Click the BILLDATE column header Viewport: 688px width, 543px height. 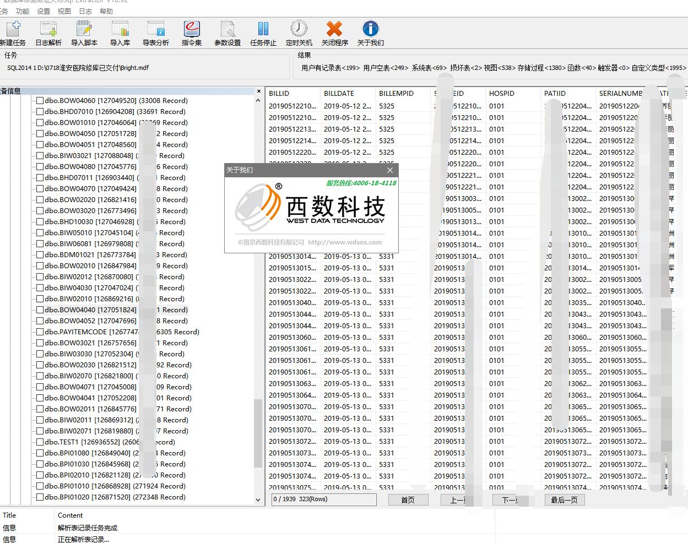[347, 94]
